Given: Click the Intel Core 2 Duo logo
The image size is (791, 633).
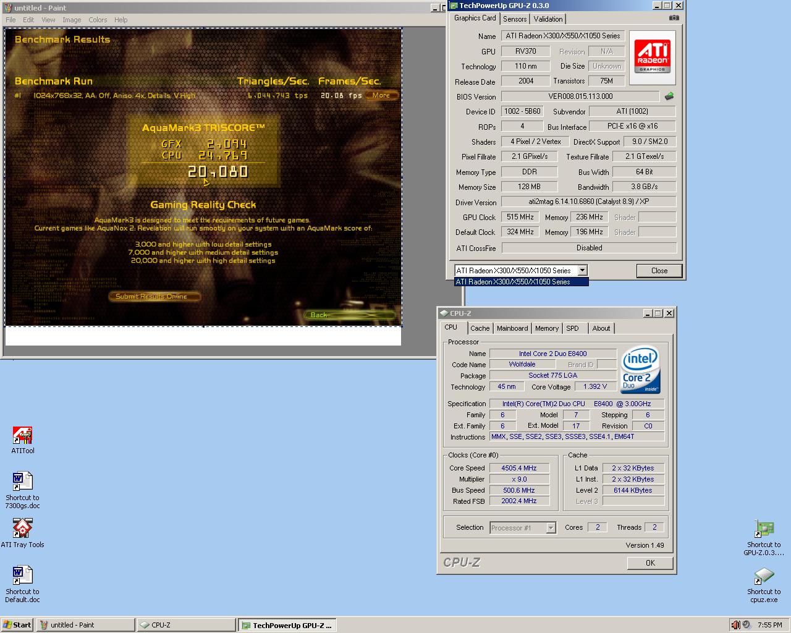Looking at the screenshot, I should click(640, 370).
